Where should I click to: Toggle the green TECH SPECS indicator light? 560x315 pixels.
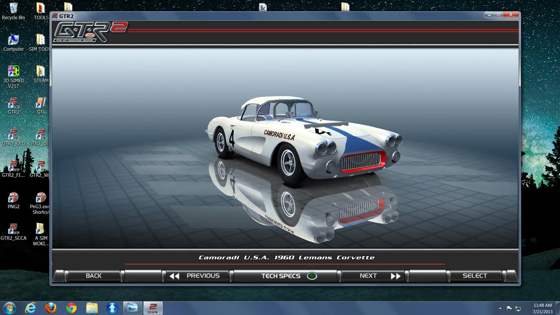(x=312, y=276)
